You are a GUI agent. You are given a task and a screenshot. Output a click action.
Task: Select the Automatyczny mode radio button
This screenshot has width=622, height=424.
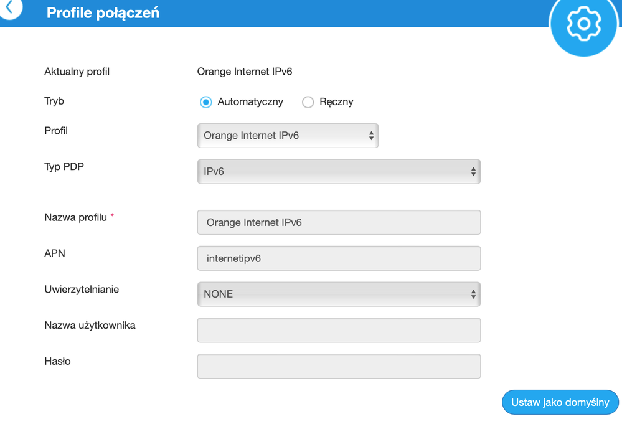click(x=206, y=102)
